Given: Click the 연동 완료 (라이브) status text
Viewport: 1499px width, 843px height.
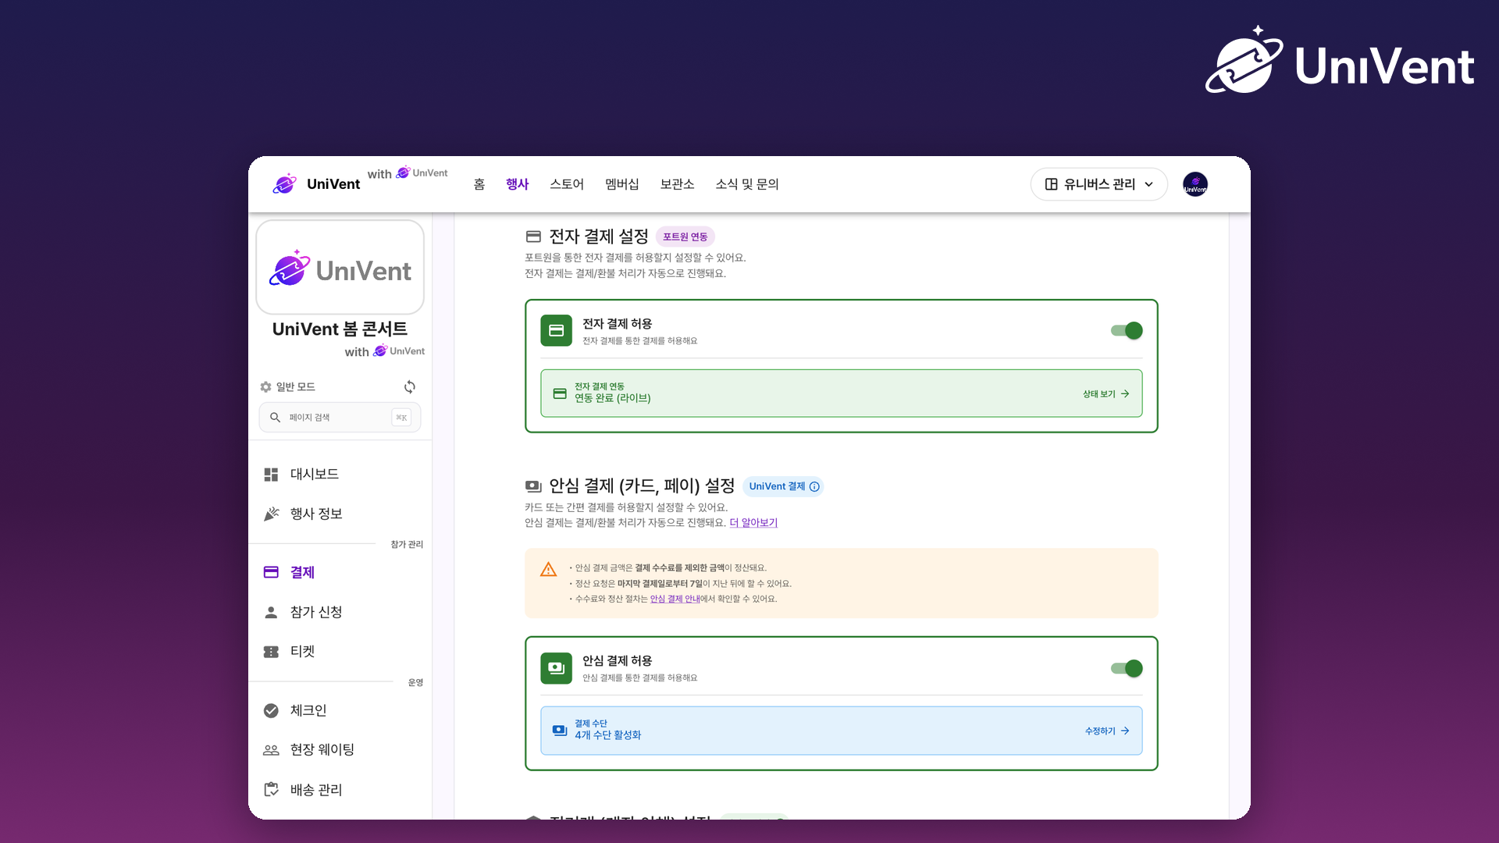Looking at the screenshot, I should click(613, 398).
